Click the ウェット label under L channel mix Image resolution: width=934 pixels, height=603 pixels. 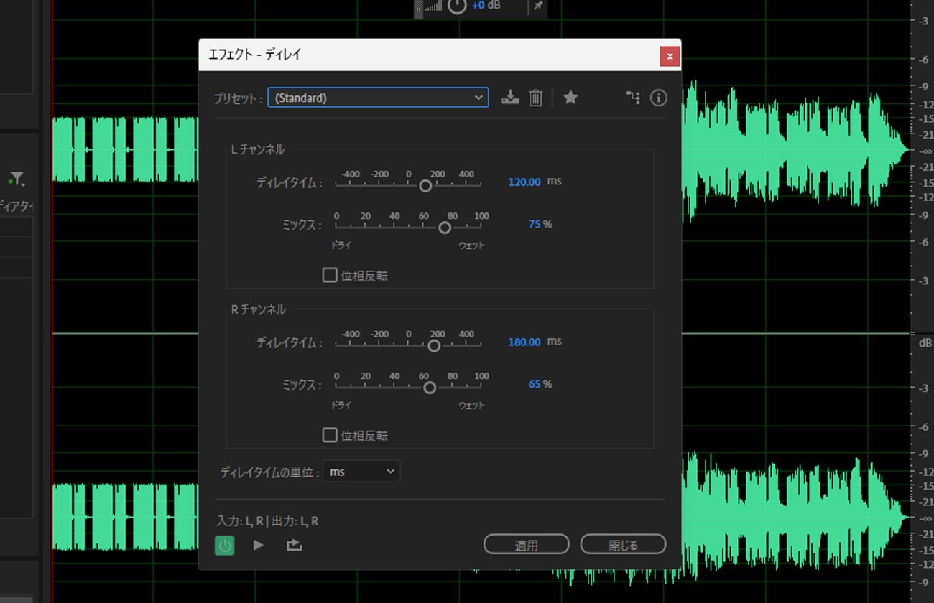click(x=472, y=246)
